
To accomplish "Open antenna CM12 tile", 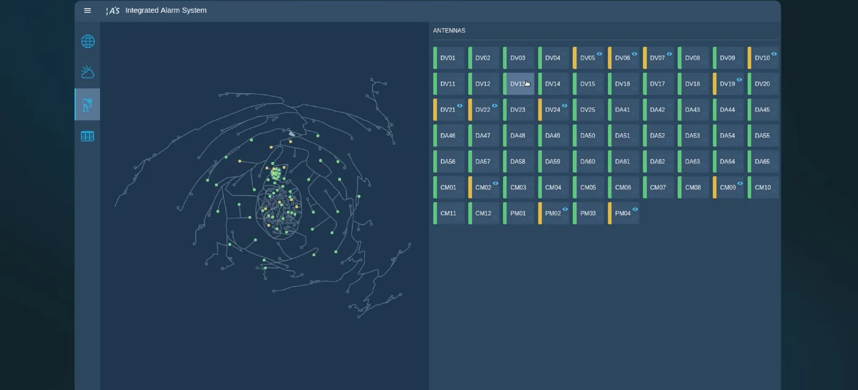I will coord(484,213).
